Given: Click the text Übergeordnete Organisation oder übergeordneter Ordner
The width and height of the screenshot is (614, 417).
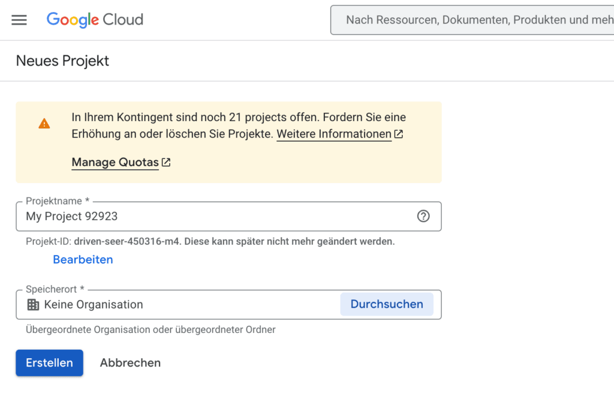Looking at the screenshot, I should tap(151, 329).
